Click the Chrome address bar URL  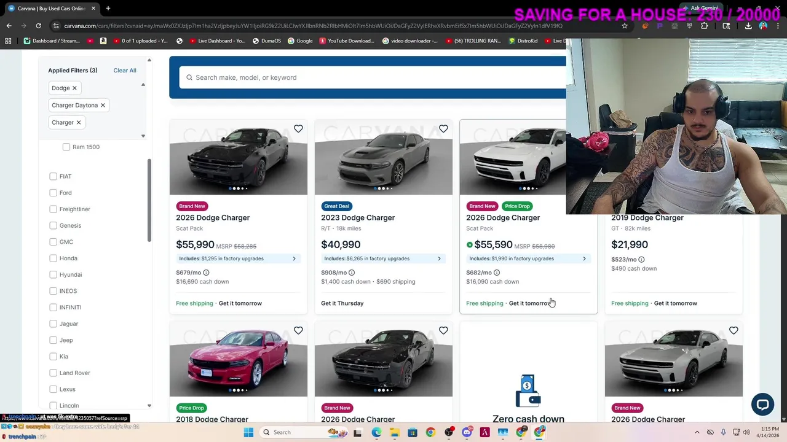[x=314, y=26]
